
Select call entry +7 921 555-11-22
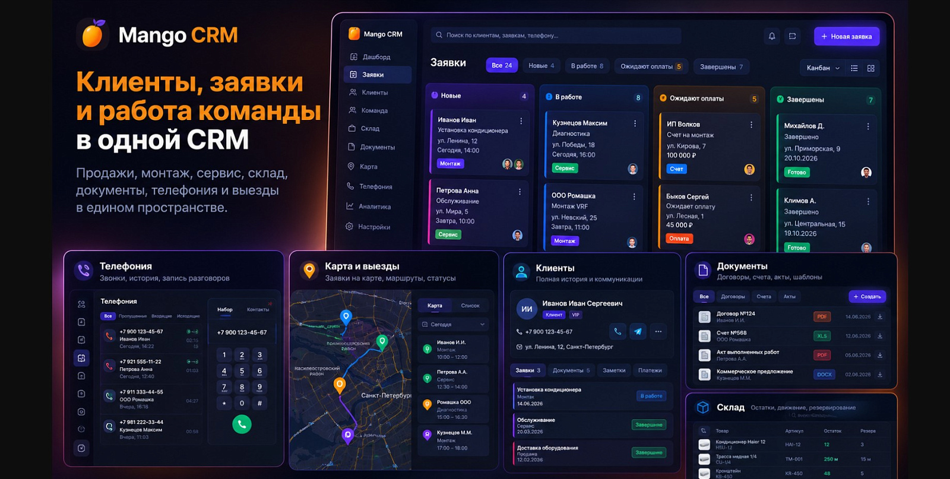pos(151,369)
